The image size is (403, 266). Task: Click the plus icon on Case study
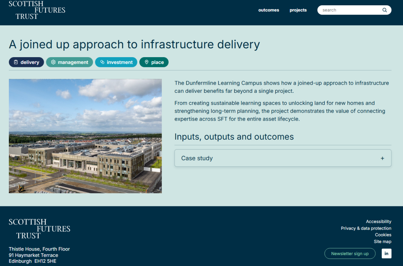[x=382, y=158]
